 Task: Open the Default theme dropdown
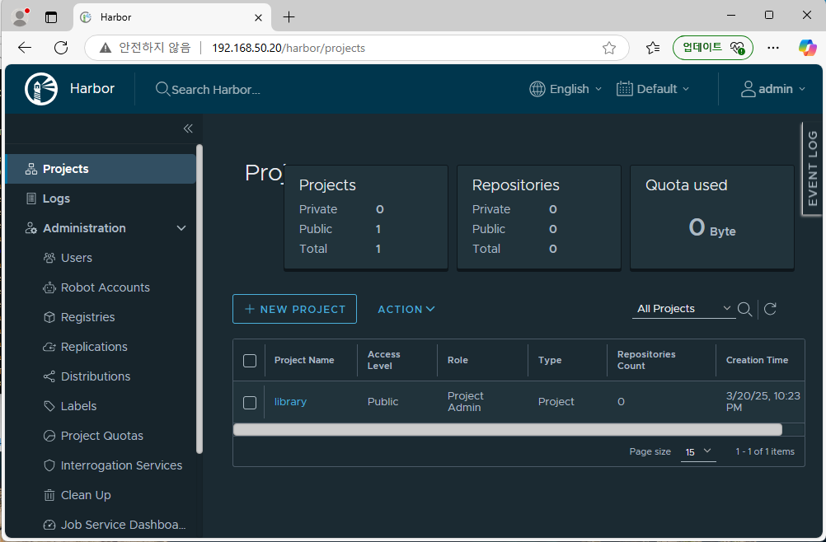653,89
